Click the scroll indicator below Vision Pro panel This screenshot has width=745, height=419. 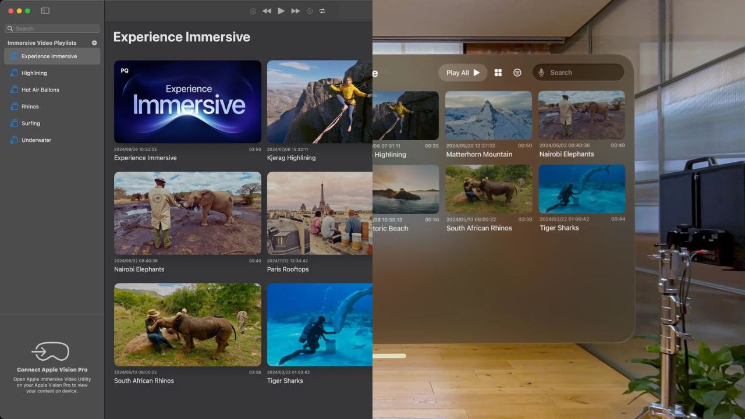[x=389, y=356]
